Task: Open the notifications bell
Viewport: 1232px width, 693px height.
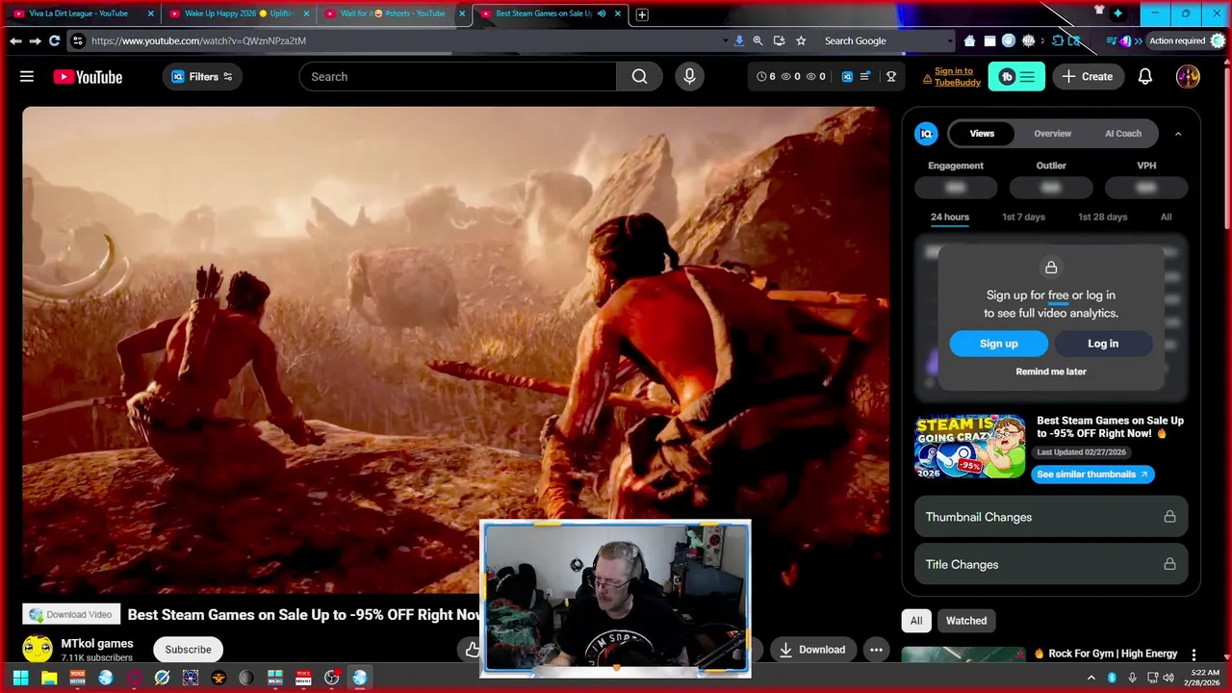Action: pos(1145,77)
